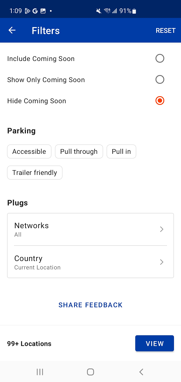
Task: Tap the muted sound icon in status bar
Action: pyautogui.click(x=99, y=11)
